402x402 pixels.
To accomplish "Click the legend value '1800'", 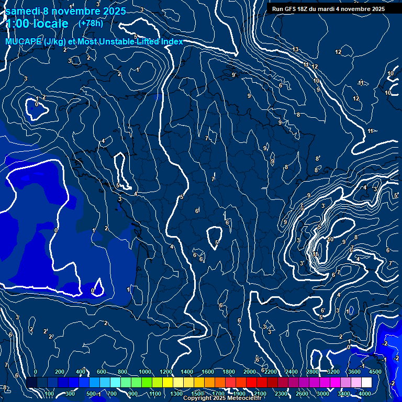I will (229, 372).
